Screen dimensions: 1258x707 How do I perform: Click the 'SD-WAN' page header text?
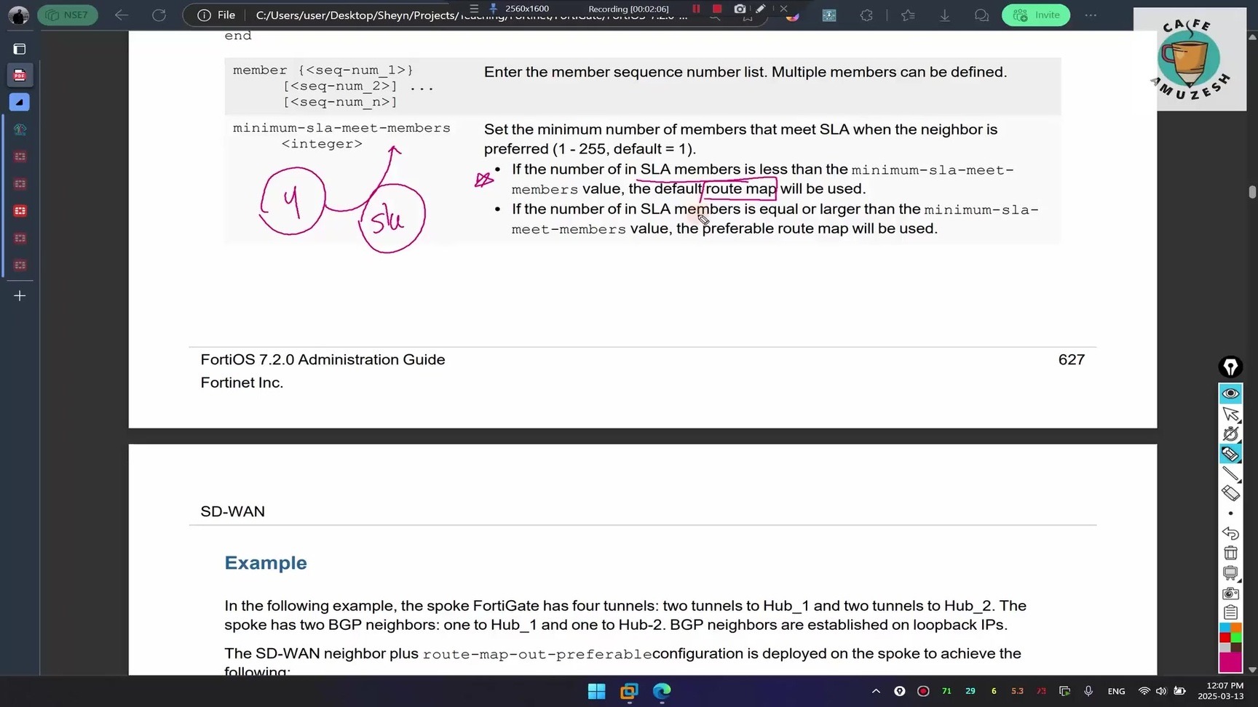[232, 511]
